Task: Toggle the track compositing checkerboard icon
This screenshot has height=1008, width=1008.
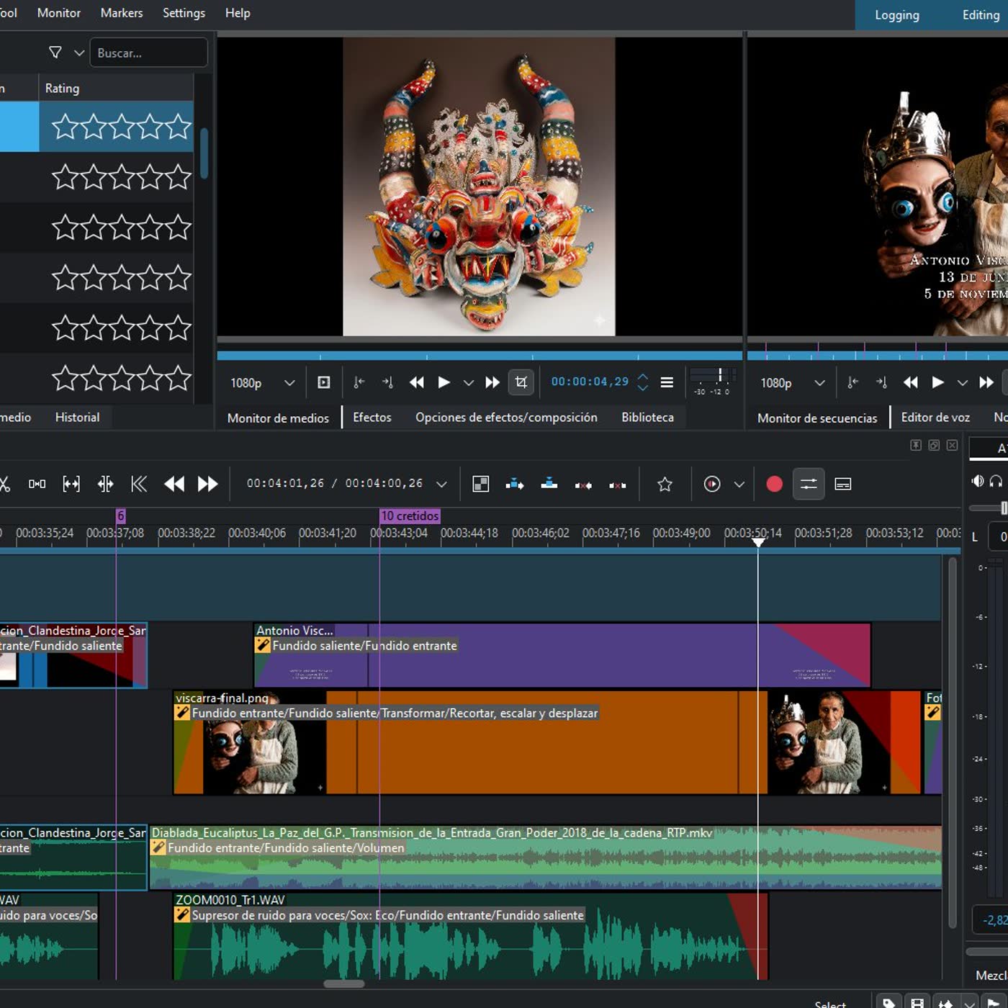Action: pyautogui.click(x=481, y=484)
